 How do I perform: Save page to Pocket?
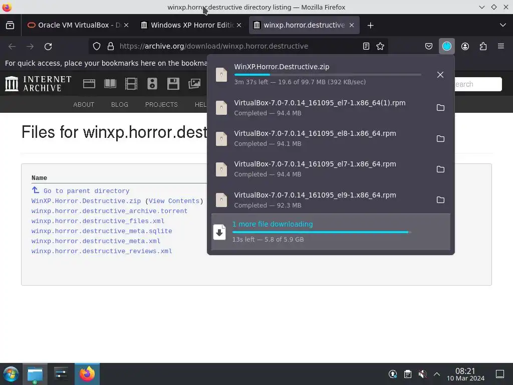(429, 46)
